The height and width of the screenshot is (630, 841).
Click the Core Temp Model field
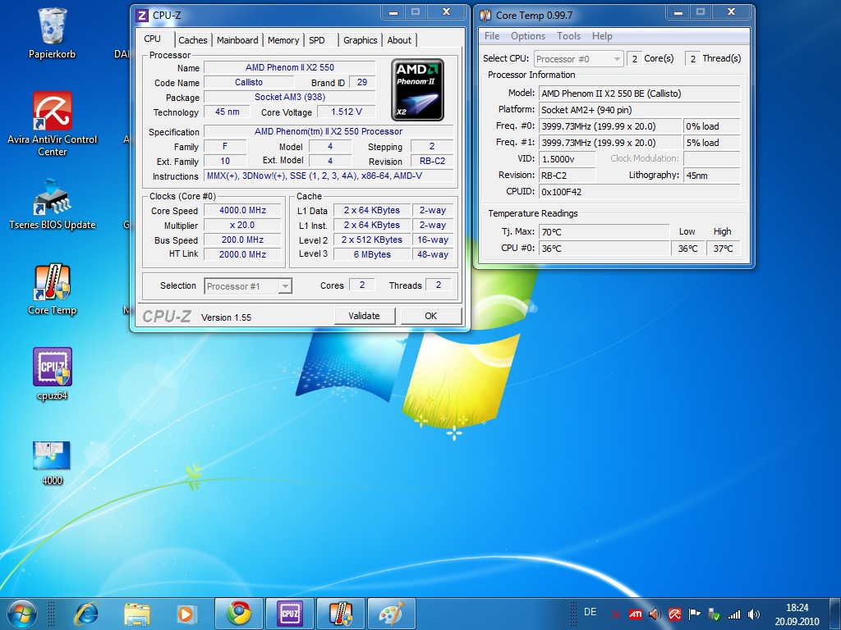[639, 94]
